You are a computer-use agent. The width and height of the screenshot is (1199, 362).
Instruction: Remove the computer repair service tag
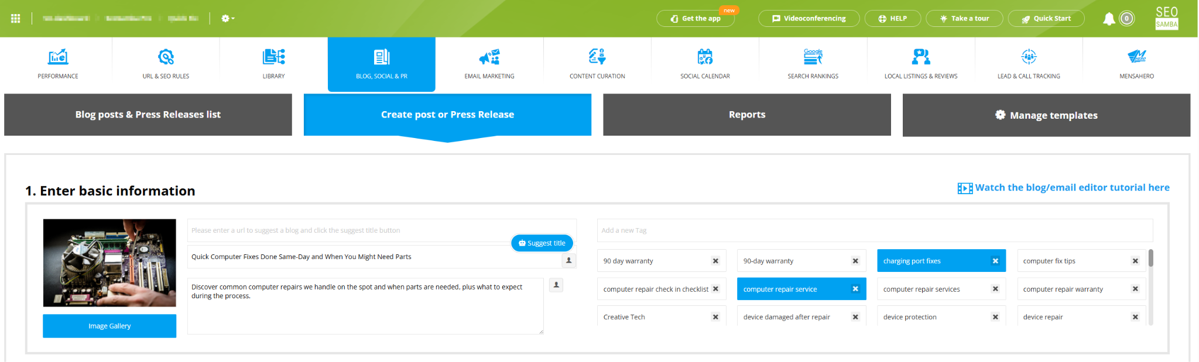pos(855,289)
